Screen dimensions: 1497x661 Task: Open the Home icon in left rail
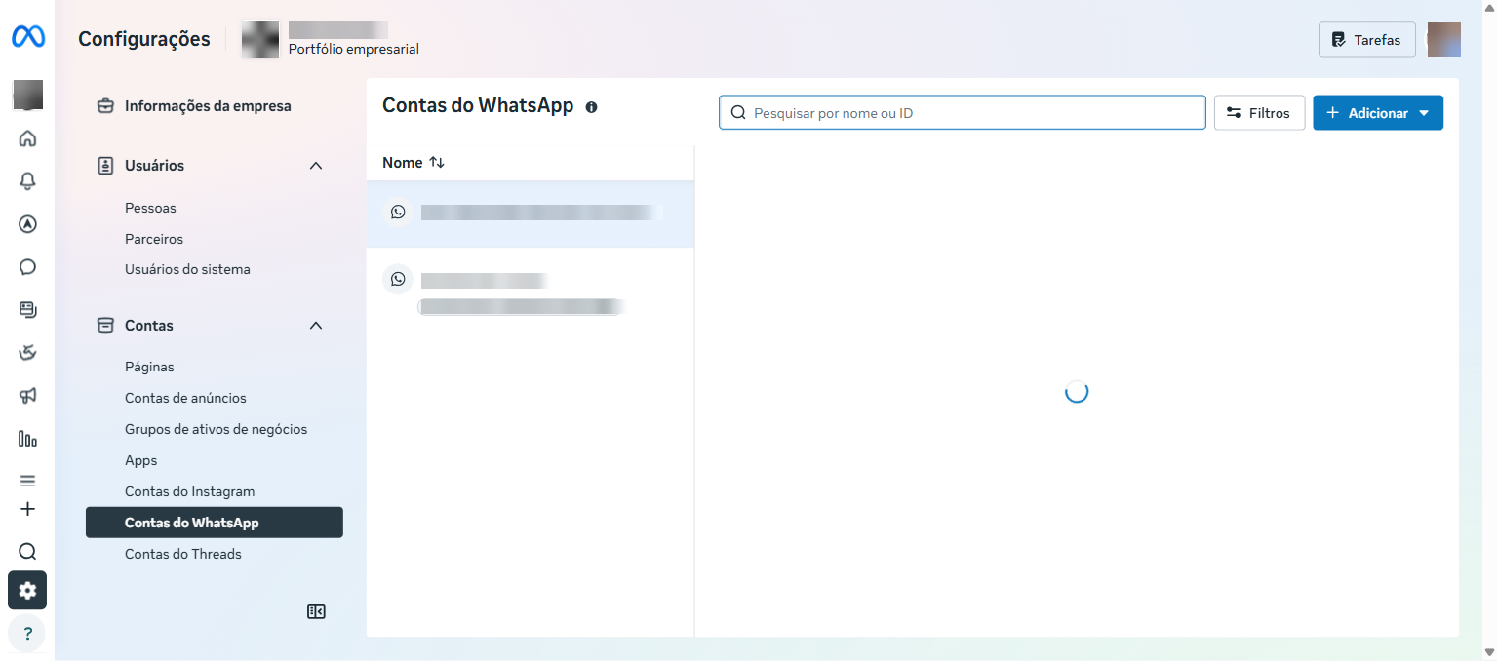[27, 138]
